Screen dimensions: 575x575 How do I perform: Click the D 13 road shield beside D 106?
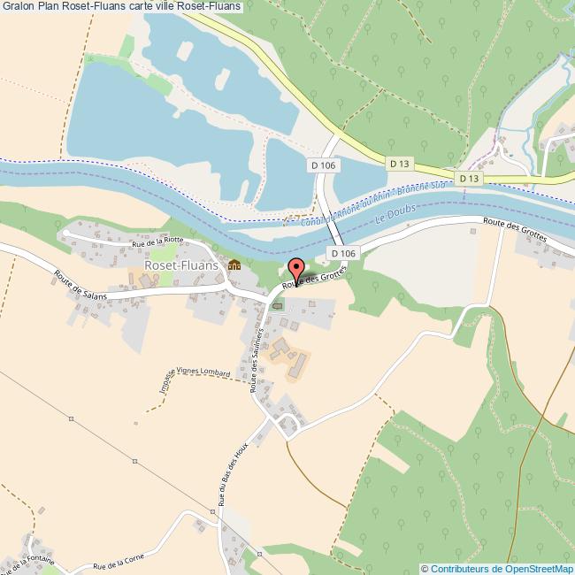click(x=399, y=164)
